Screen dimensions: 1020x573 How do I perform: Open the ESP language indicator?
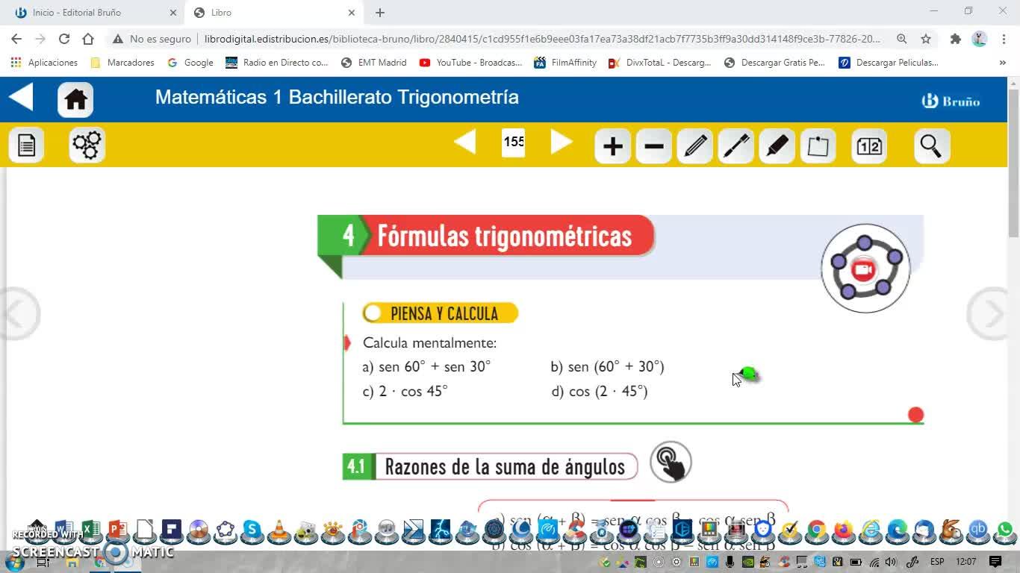click(x=937, y=562)
